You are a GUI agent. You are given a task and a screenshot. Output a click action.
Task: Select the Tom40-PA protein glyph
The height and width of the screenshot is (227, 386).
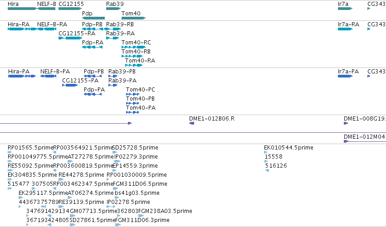coord(133,112)
